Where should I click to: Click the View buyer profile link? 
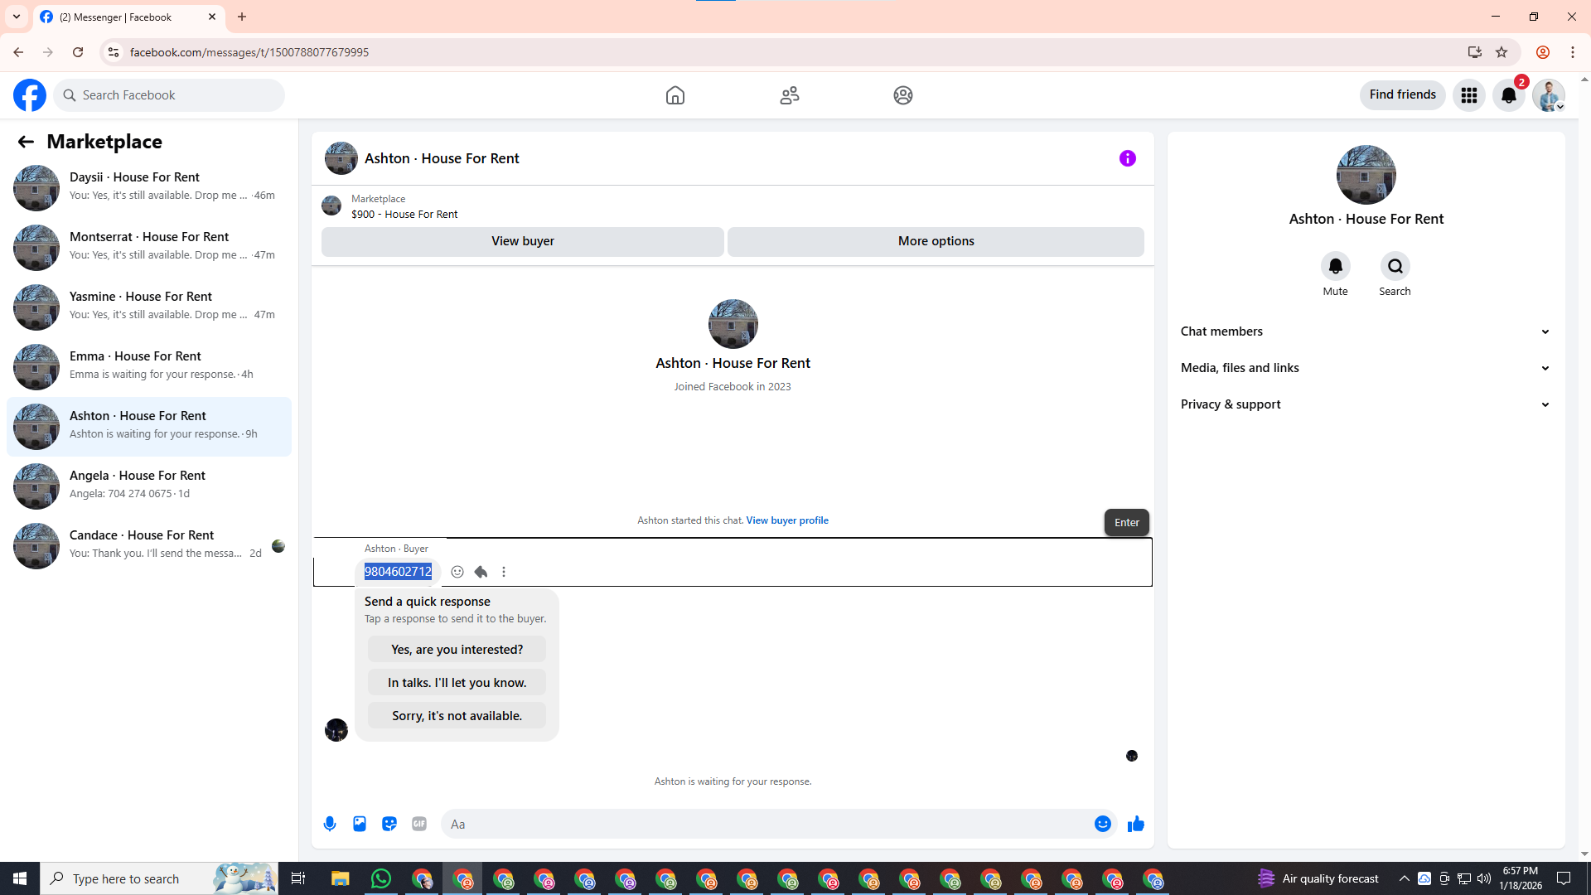tap(786, 520)
